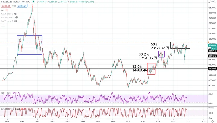Viewport: 217px width, 123px height.
Task: Click the 1d 1h countdown tag
Action: (x=214, y=48)
